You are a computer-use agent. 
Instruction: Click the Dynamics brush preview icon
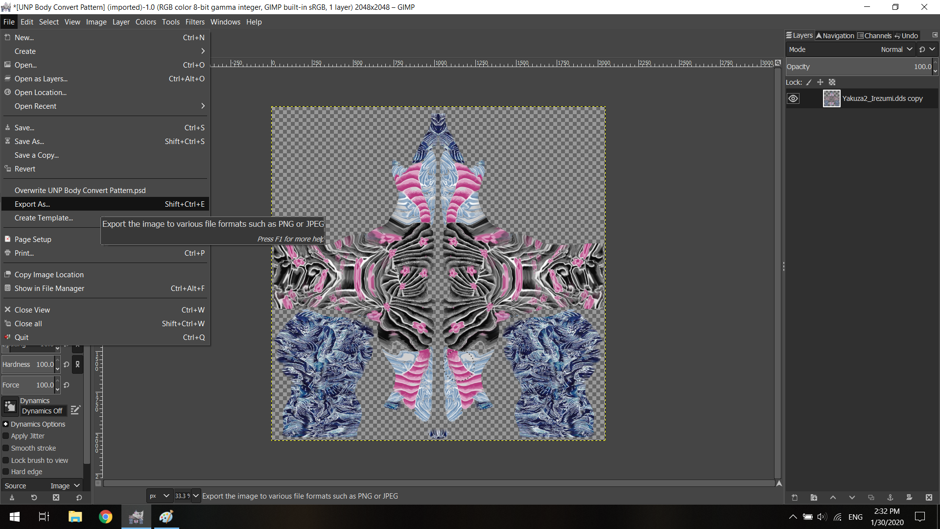point(10,406)
